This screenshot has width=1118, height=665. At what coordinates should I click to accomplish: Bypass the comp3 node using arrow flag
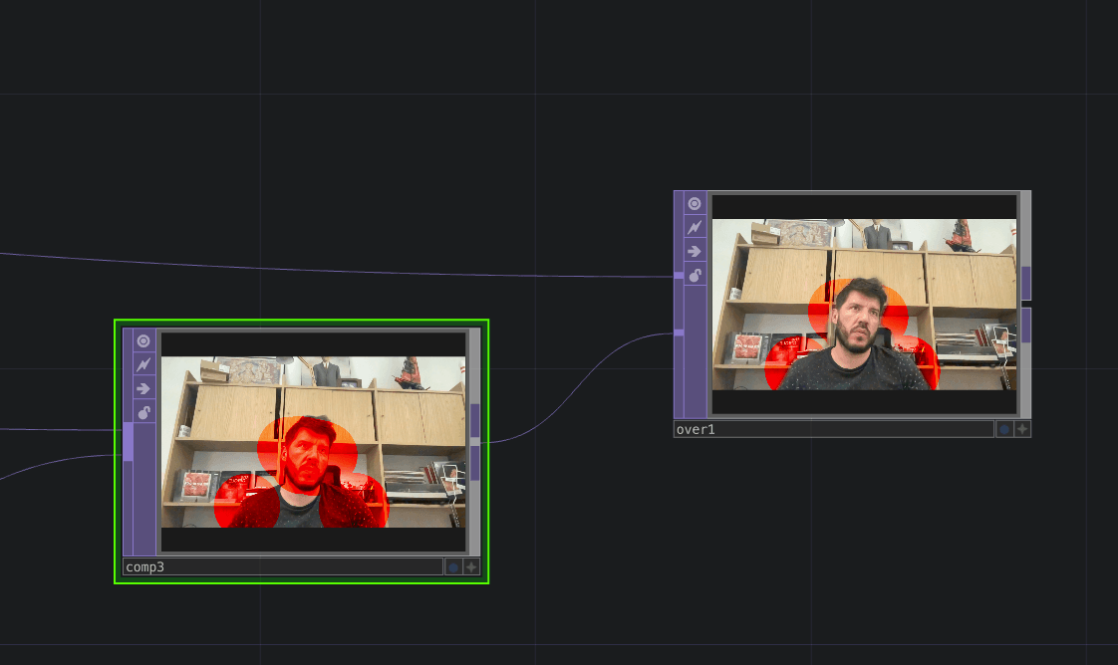pyautogui.click(x=144, y=388)
